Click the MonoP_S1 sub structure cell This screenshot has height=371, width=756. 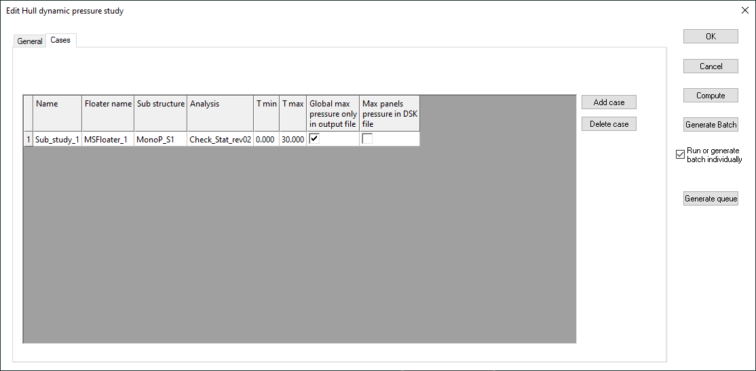(161, 139)
